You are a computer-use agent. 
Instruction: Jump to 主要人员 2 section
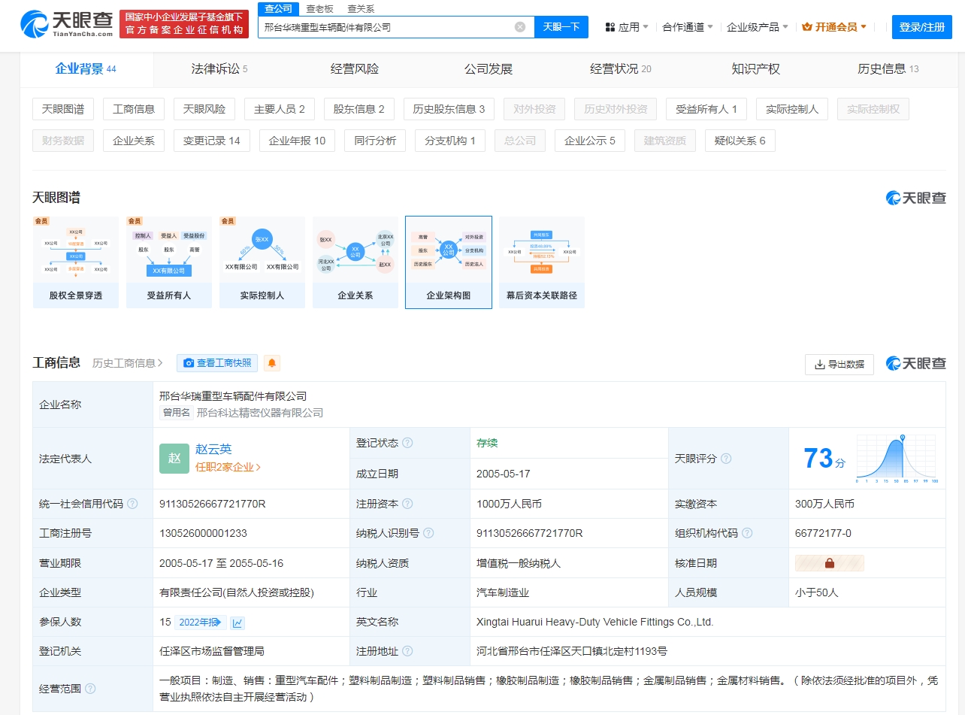(x=280, y=109)
